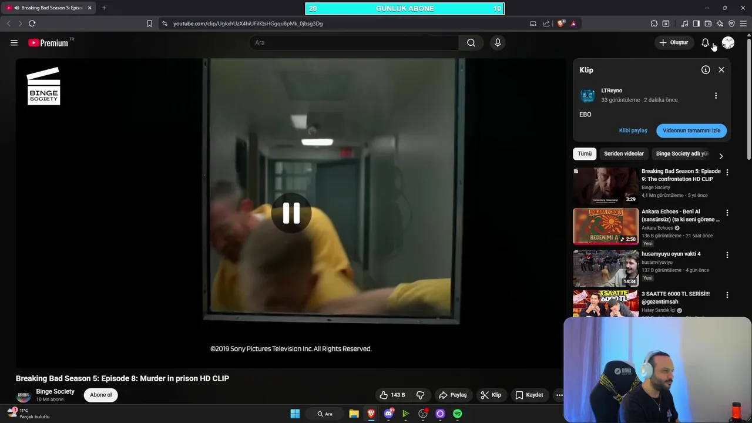The width and height of the screenshot is (752, 423).
Task: Open Brave Rewards triangle icon
Action: [573, 23]
